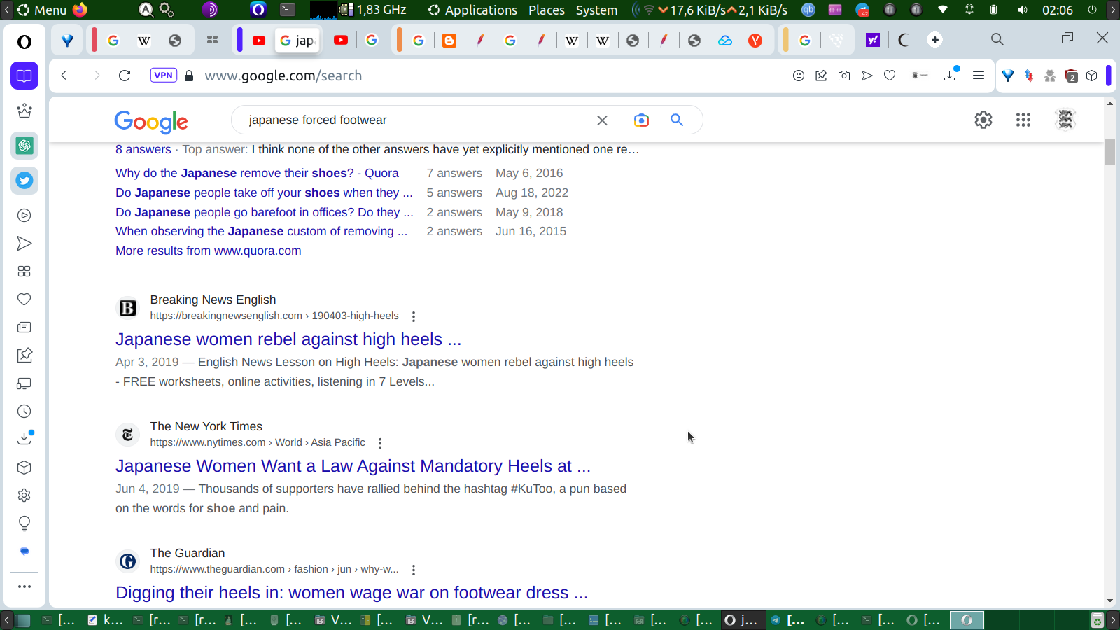This screenshot has height=630, width=1120.
Task: Open 'Japanese women rebel against high heels' result
Action: tap(288, 339)
